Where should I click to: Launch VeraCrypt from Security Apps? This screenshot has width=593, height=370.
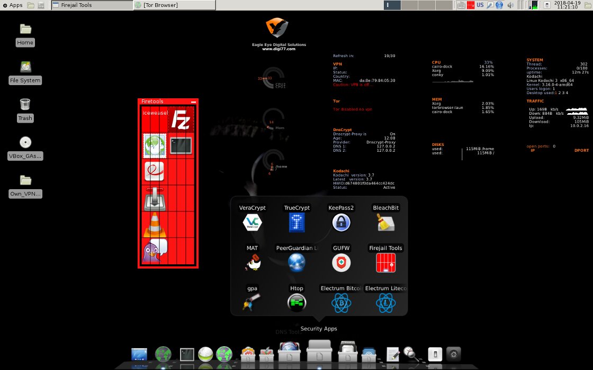(x=252, y=223)
